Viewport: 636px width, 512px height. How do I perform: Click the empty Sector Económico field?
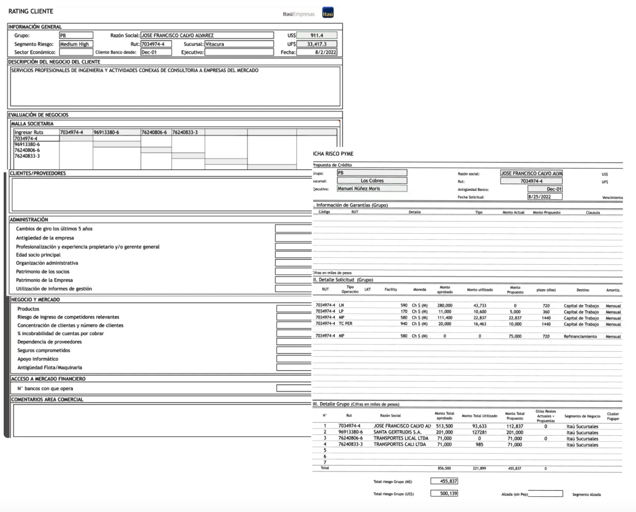tap(76, 52)
